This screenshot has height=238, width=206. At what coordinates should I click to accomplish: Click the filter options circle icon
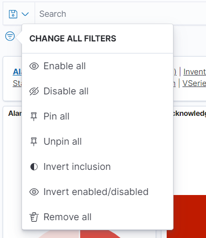tap(10, 36)
